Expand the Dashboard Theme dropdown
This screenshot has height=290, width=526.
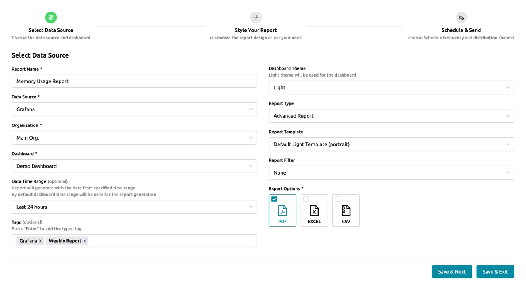click(x=391, y=87)
